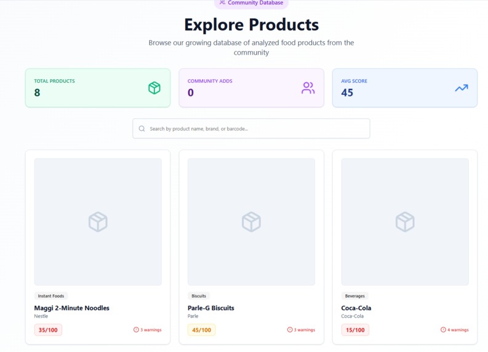The width and height of the screenshot is (488, 352).
Task: Open the Parle-G Biscuits title
Action: point(211,308)
